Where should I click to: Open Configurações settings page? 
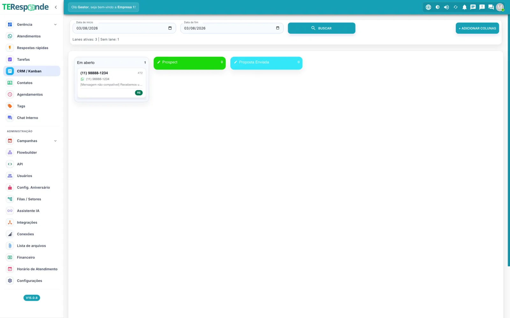point(32,281)
